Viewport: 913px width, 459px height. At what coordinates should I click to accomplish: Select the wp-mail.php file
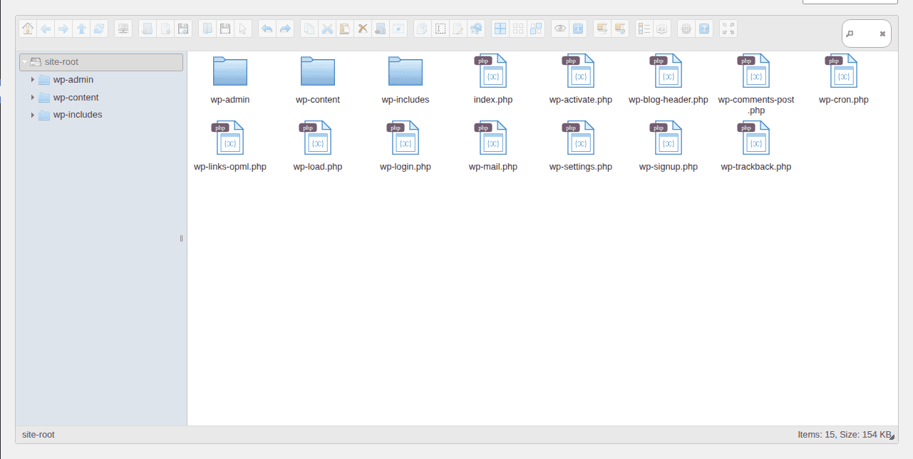(x=493, y=146)
